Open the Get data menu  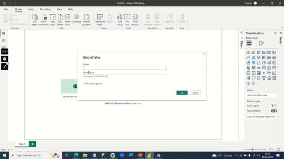pyautogui.click(x=35, y=20)
